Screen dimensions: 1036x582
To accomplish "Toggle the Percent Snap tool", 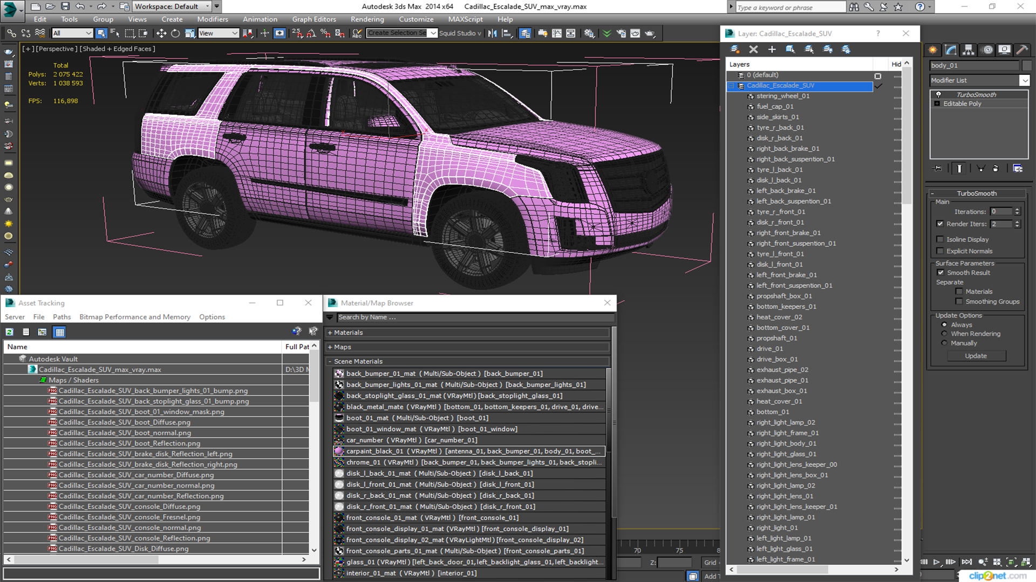I will [325, 33].
